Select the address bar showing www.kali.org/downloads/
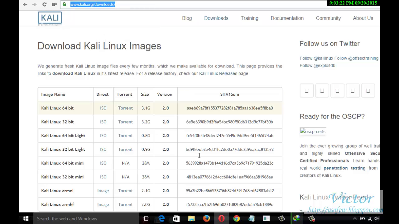 [93, 4]
